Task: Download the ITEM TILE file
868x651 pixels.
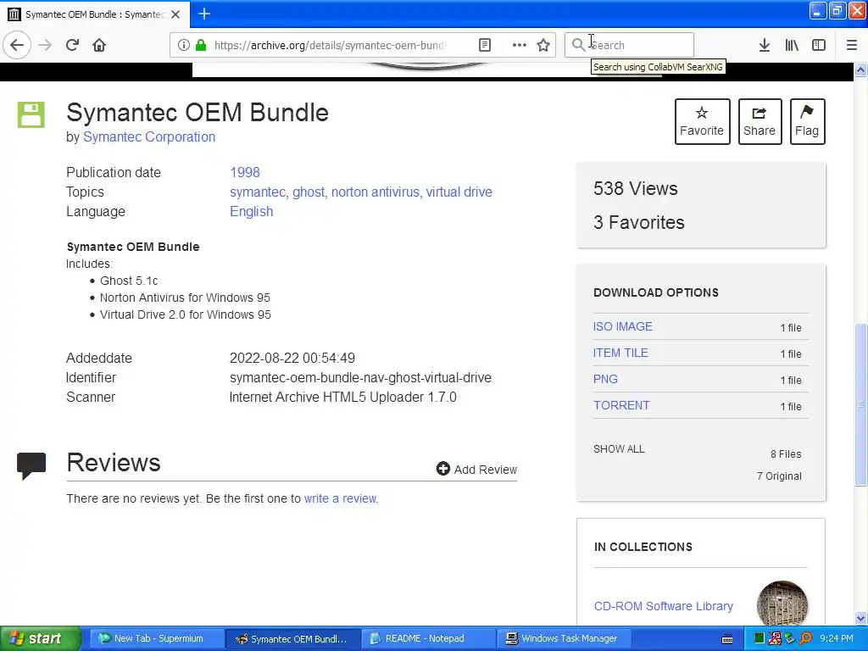Action: [620, 353]
